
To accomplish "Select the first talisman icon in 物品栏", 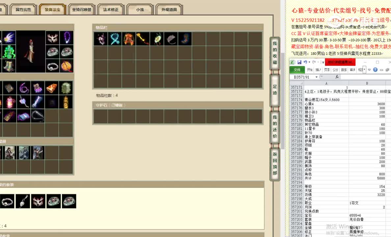I will [x=101, y=39].
